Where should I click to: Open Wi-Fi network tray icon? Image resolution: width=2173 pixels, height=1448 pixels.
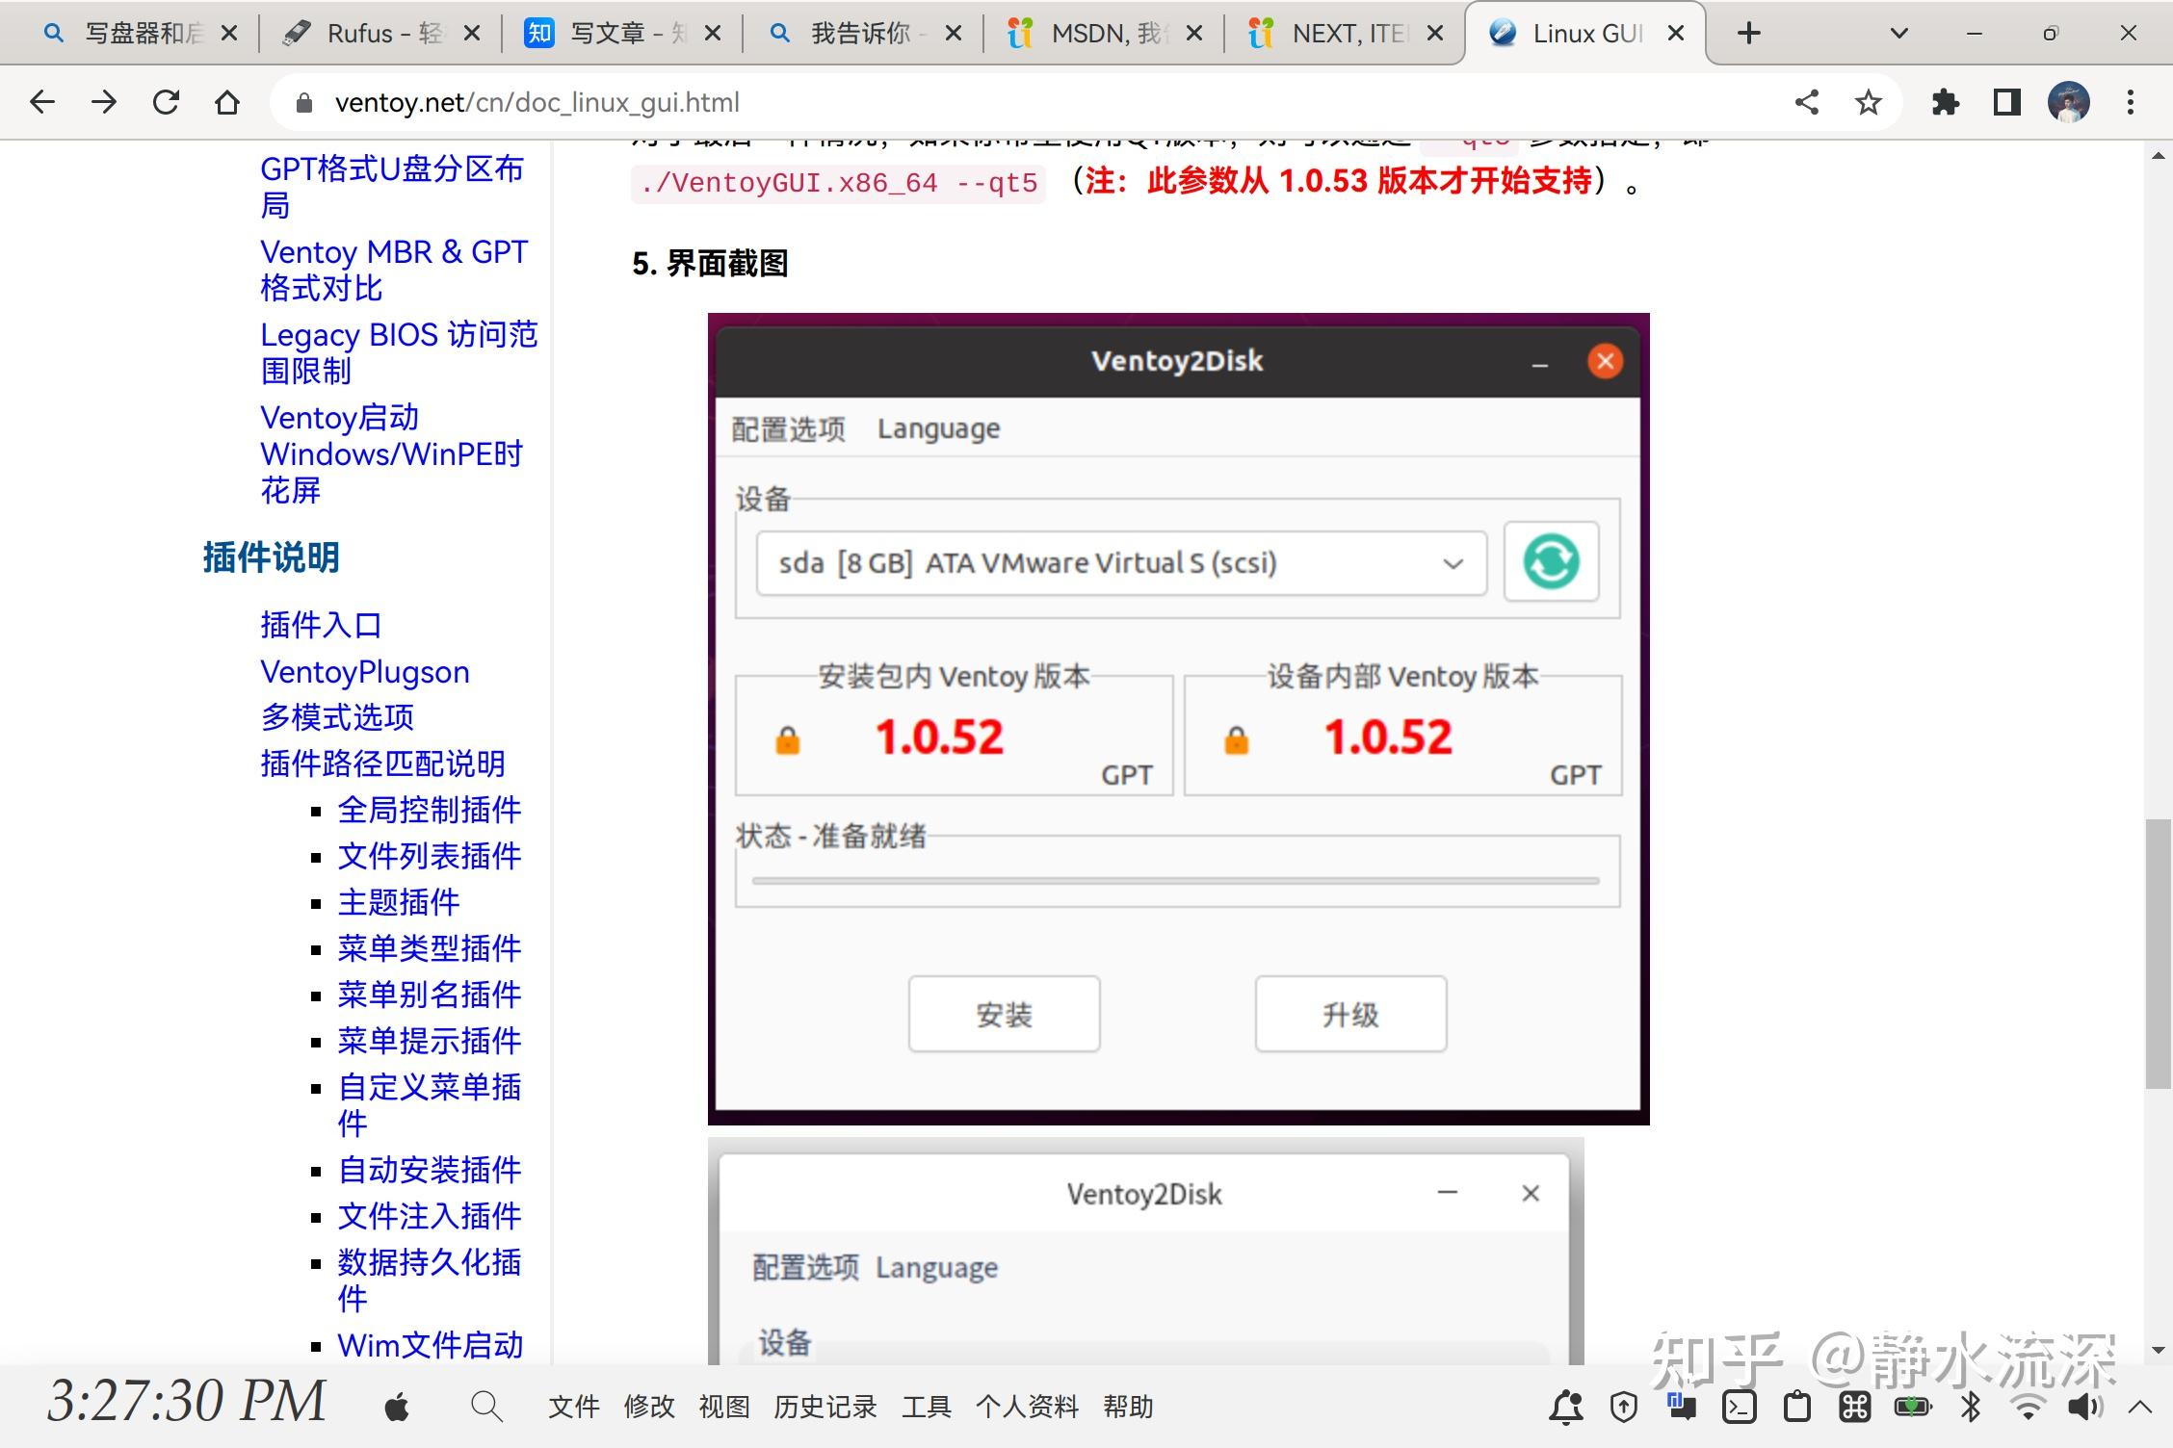point(2029,1408)
